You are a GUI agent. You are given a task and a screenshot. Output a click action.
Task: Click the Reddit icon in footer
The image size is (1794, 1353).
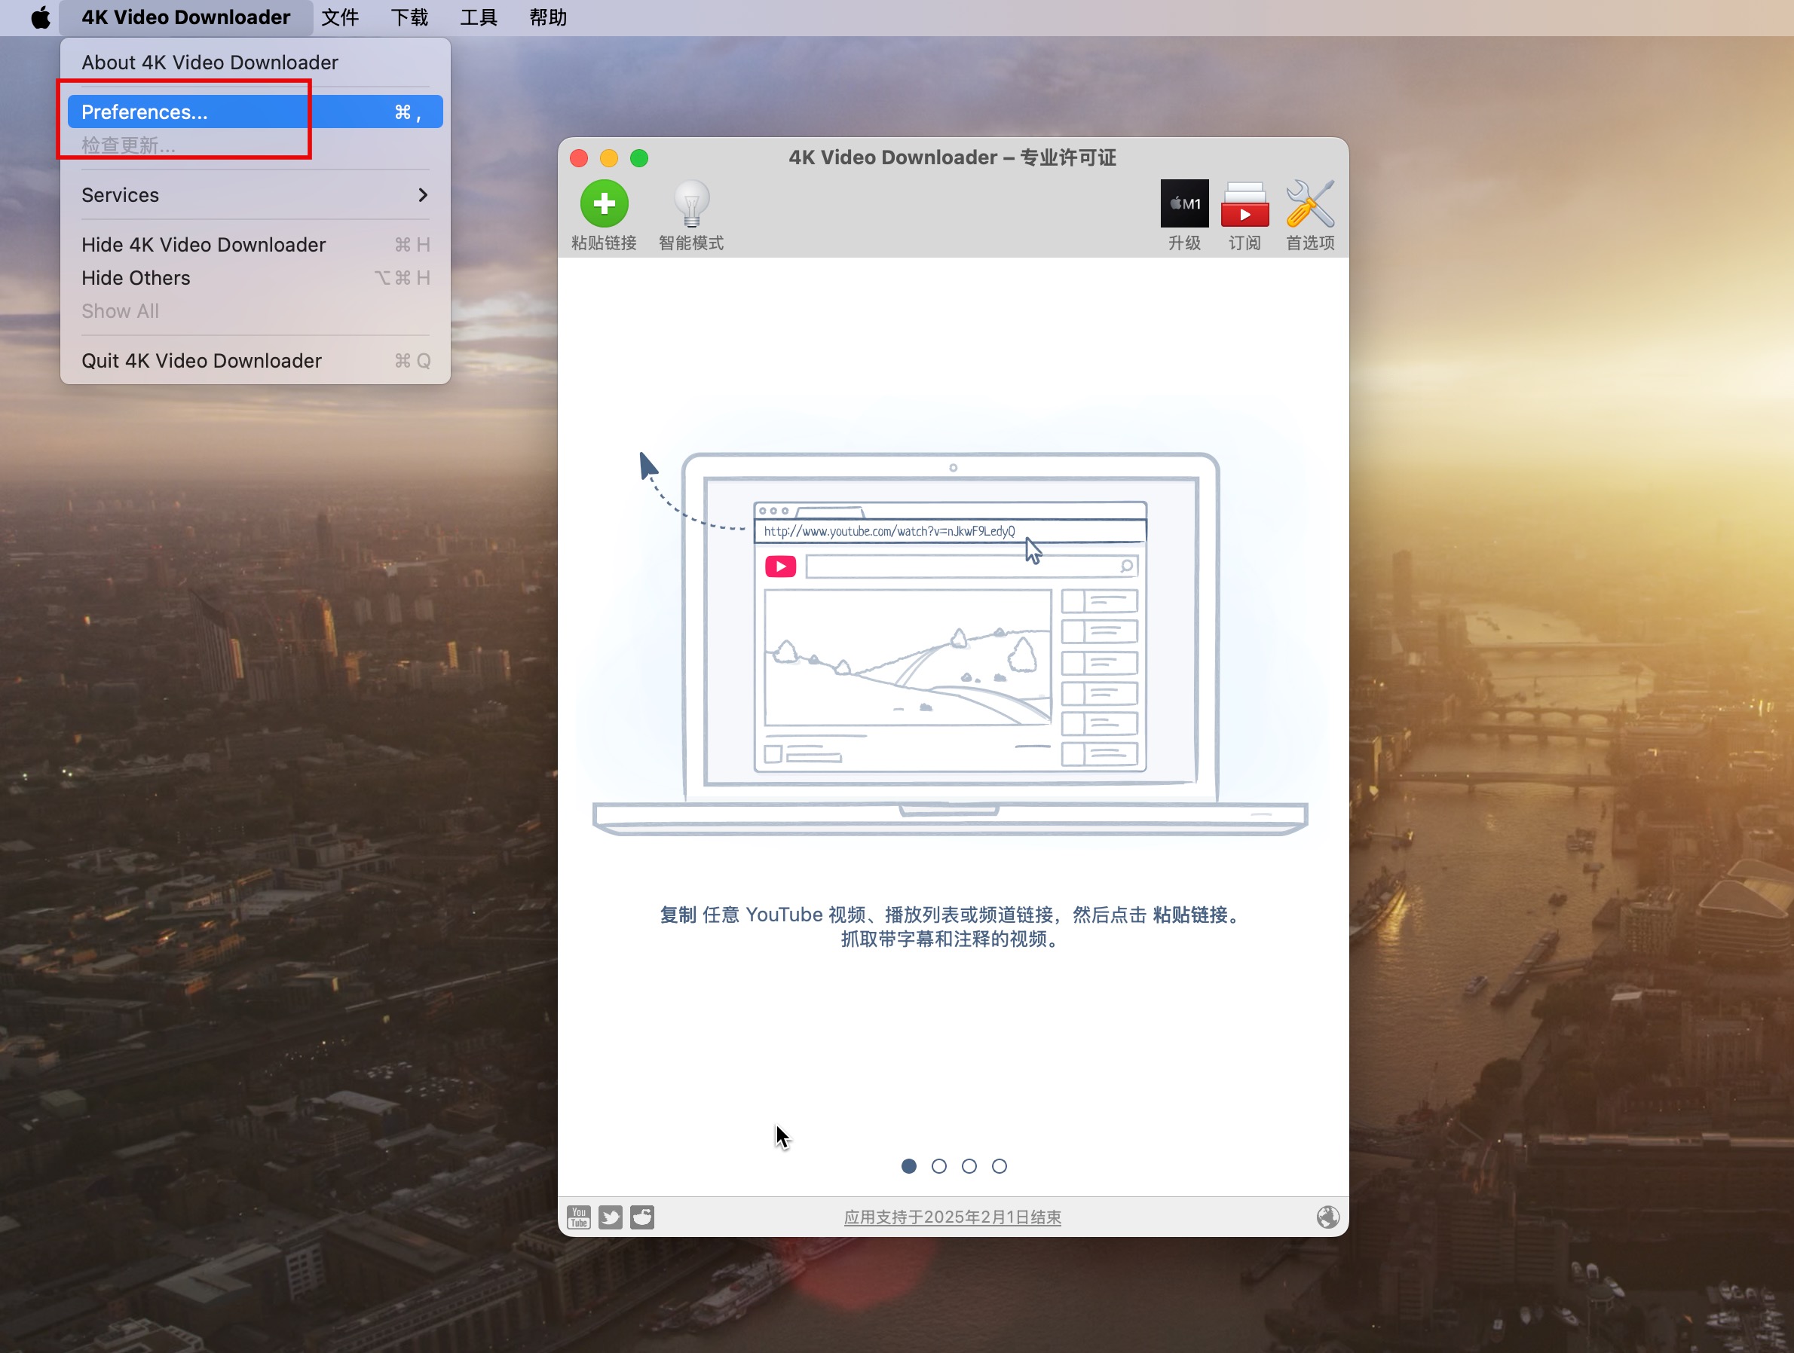pyautogui.click(x=642, y=1217)
